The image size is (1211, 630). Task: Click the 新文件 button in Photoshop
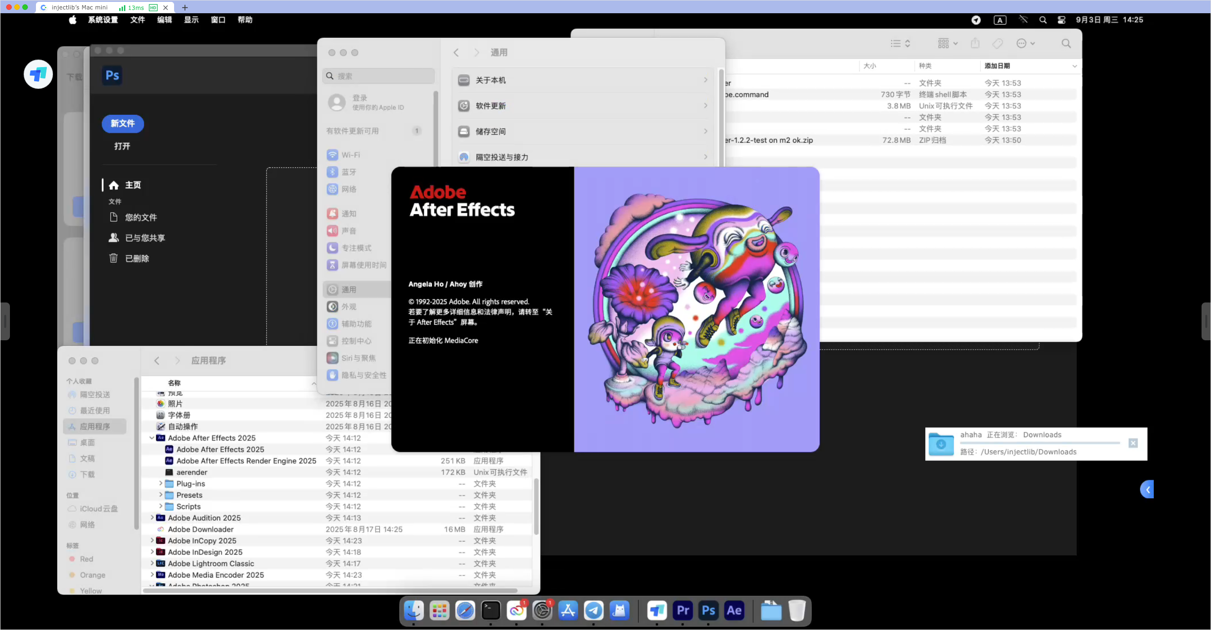coord(123,123)
